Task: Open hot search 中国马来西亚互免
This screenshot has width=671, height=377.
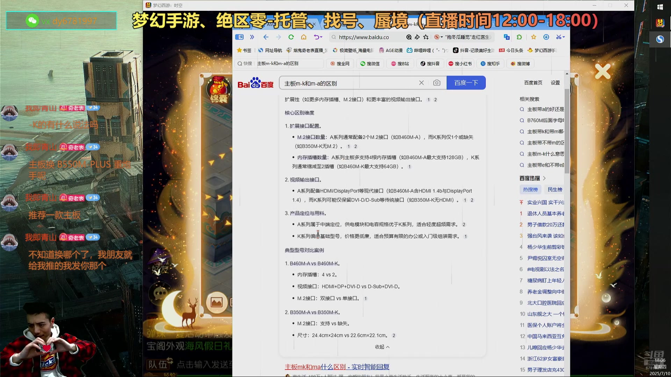Action: point(546,337)
